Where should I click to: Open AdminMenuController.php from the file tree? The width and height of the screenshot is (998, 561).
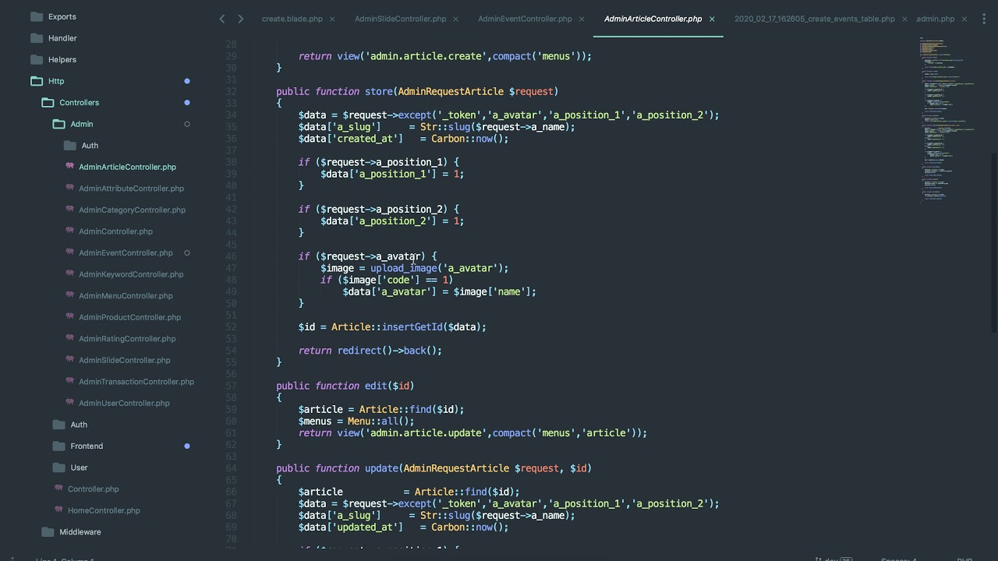[126, 296]
